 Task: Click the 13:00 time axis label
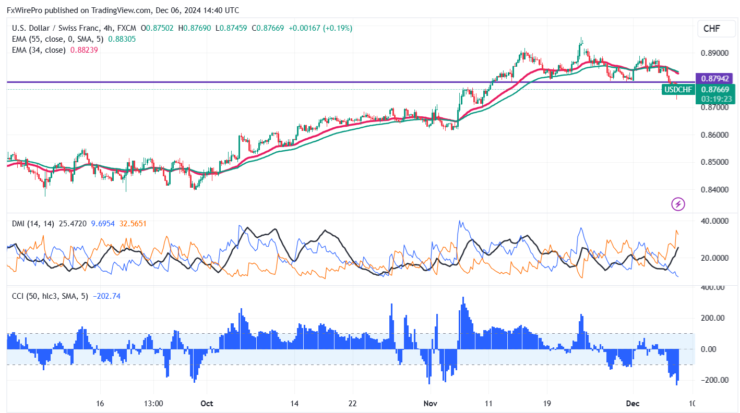153,404
